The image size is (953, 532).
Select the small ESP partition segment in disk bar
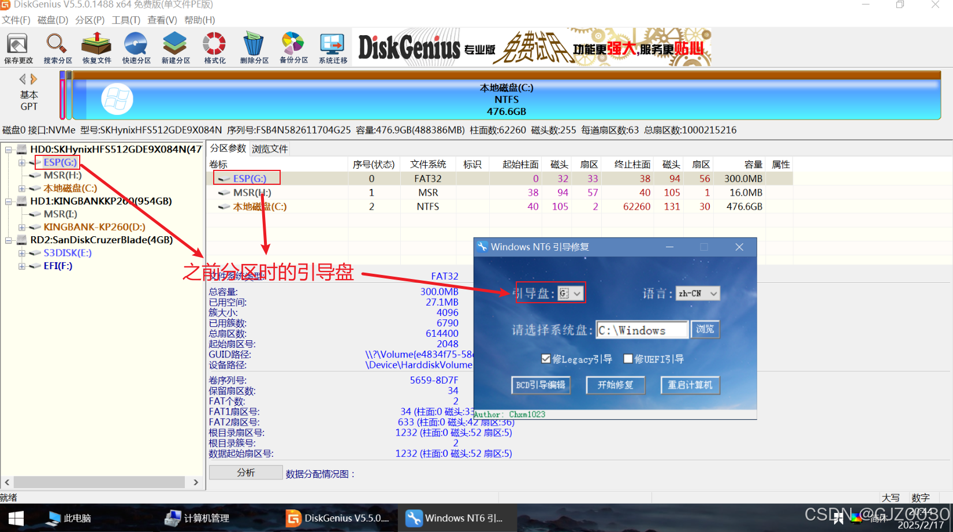[62, 95]
